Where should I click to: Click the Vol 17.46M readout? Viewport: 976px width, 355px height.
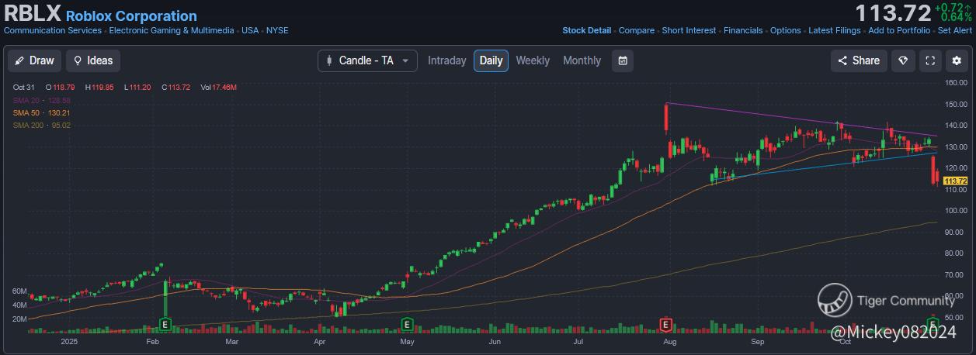(219, 88)
